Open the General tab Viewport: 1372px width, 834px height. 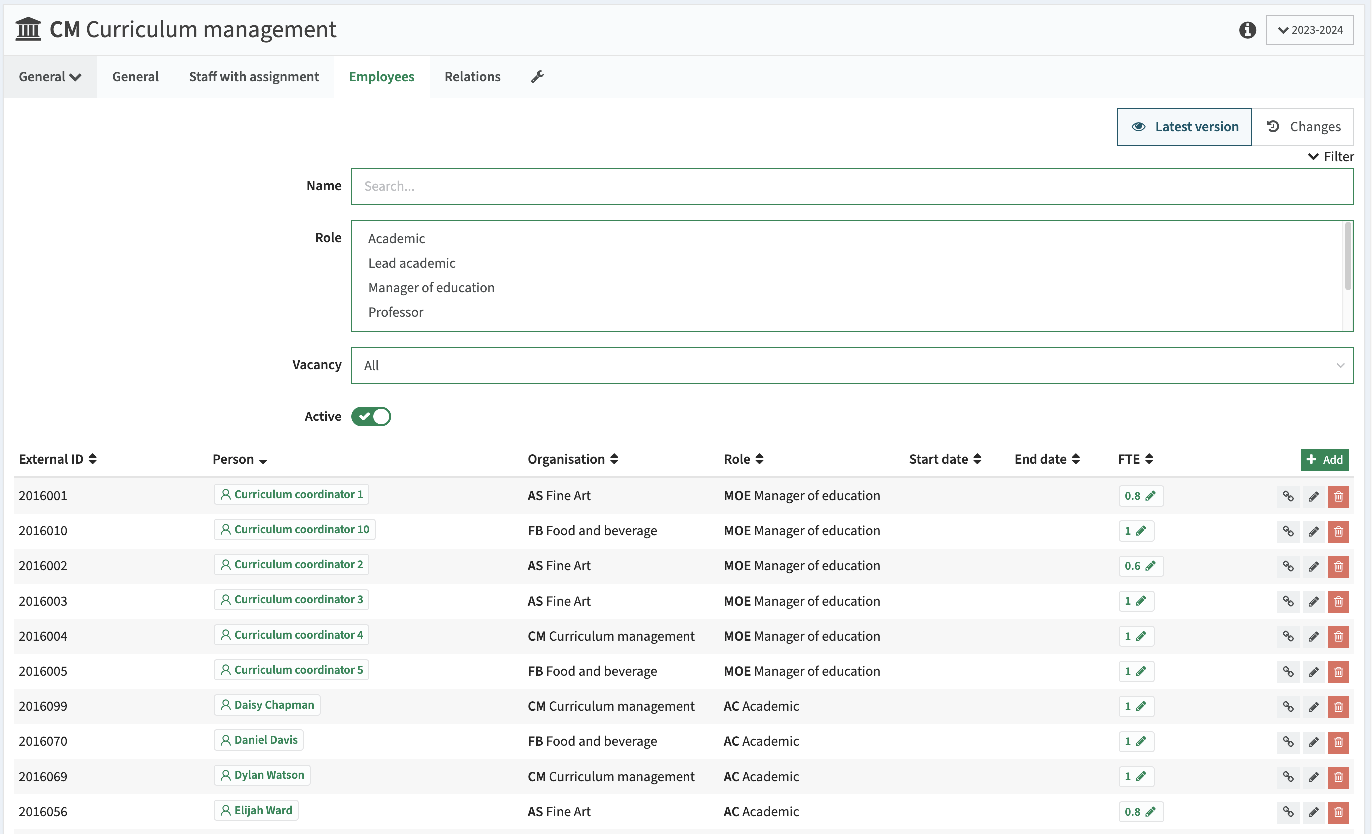click(135, 77)
